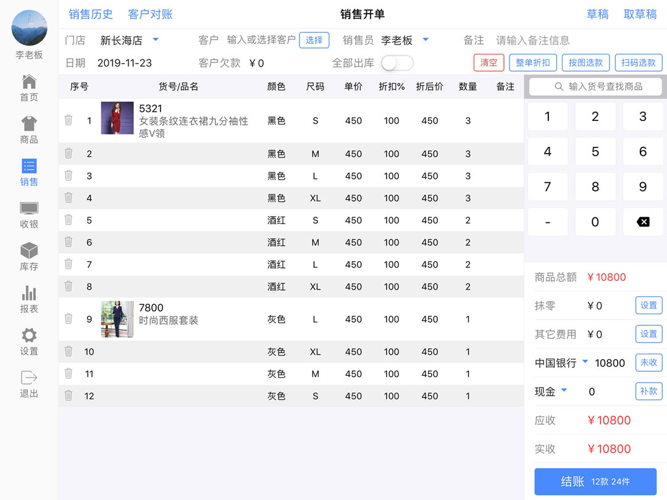Click the 选择 customer button
667x500 pixels.
pos(314,40)
